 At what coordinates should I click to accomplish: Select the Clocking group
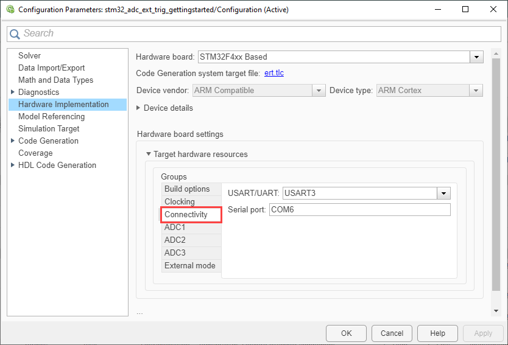click(180, 202)
